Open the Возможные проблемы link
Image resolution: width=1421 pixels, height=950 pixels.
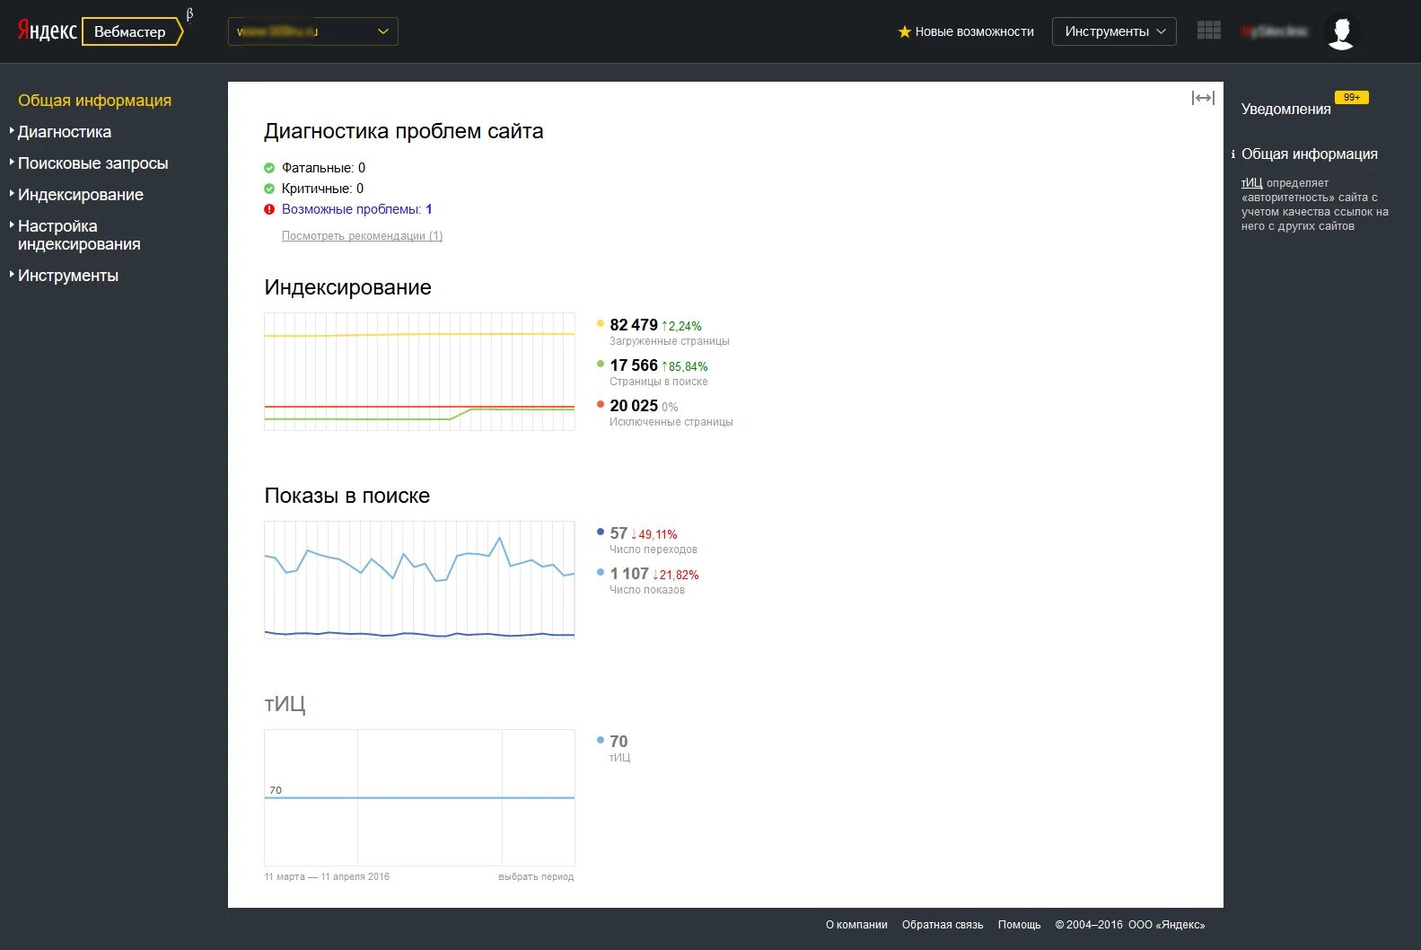pyautogui.click(x=356, y=209)
